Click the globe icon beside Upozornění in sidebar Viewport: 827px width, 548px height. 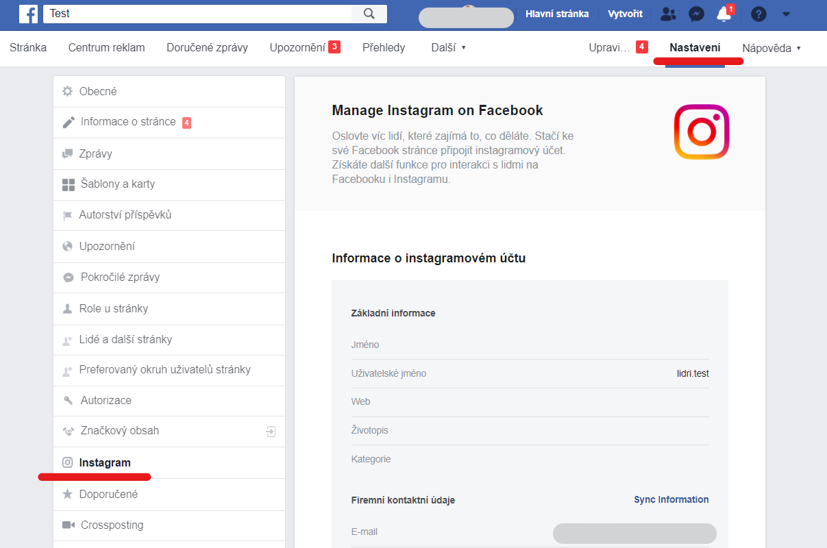point(67,247)
